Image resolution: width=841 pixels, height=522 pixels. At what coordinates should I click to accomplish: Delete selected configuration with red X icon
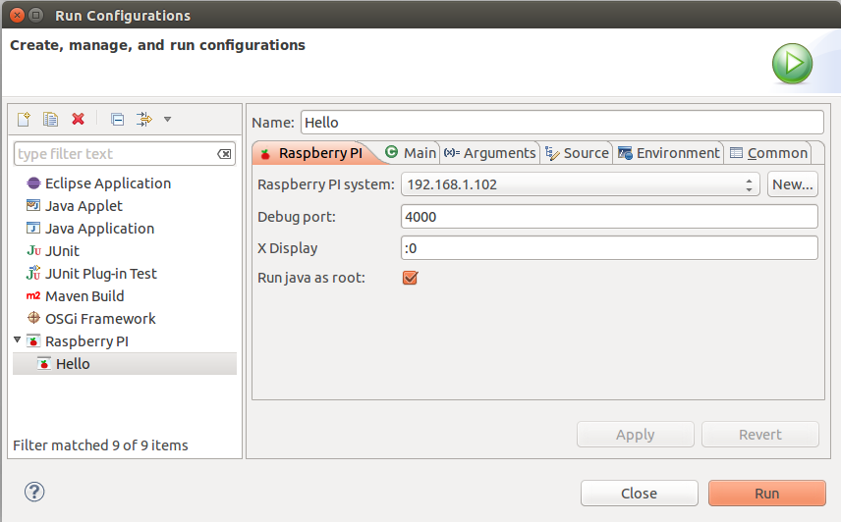point(79,119)
